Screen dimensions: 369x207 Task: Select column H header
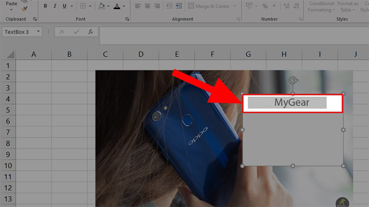pos(284,54)
